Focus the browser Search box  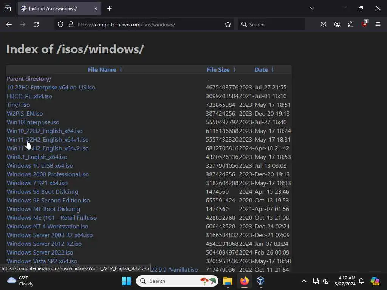(x=271, y=25)
